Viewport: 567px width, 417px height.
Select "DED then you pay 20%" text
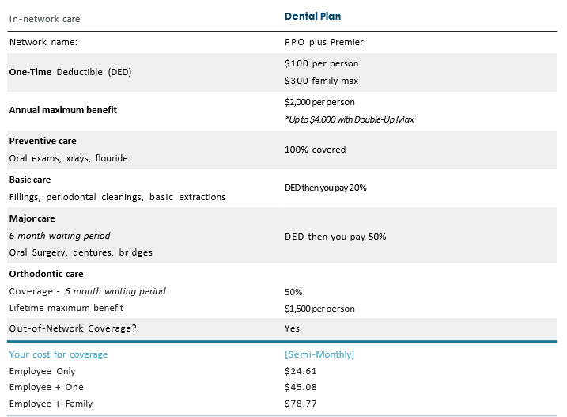tap(325, 188)
